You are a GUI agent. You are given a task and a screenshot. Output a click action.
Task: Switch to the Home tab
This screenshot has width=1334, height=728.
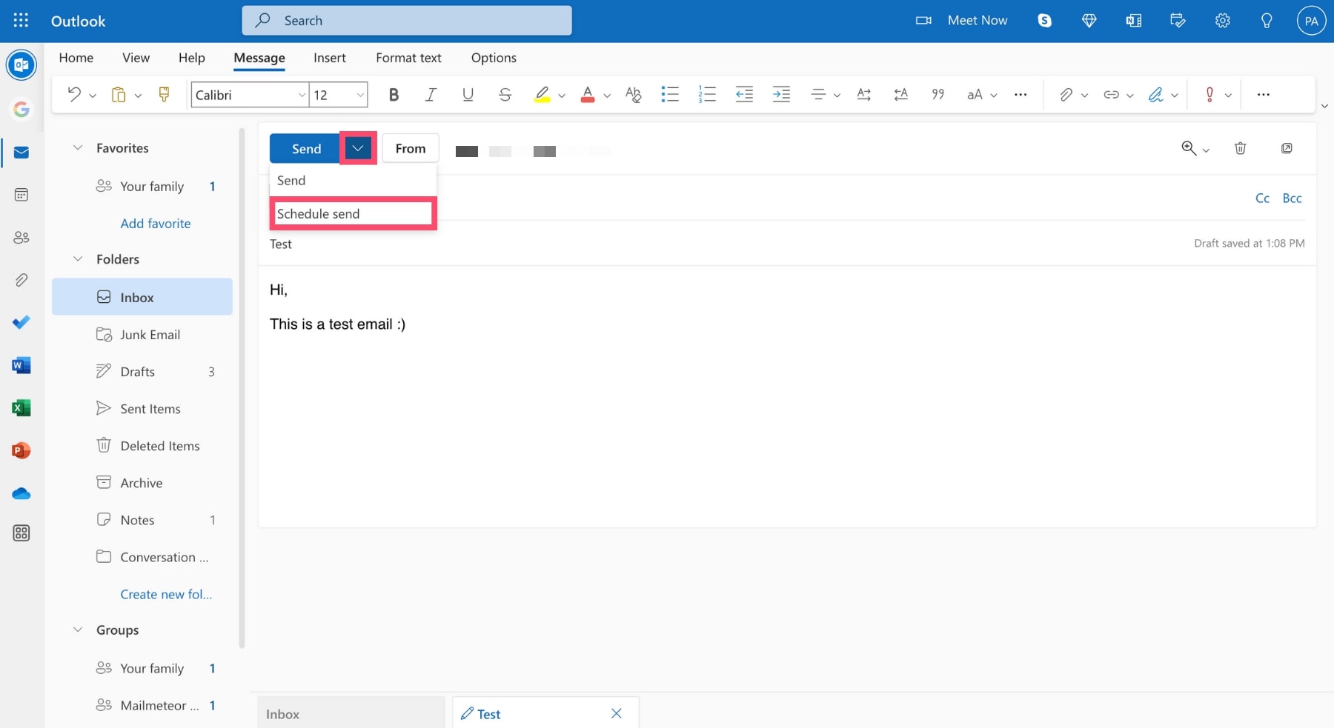(76, 58)
